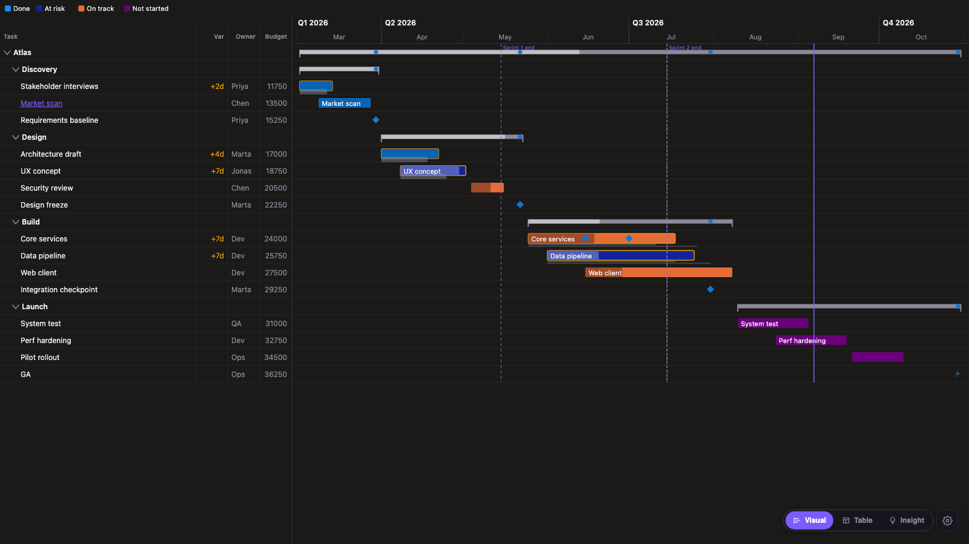Select the UX concept gantt bar
The width and height of the screenshot is (969, 544).
(433, 171)
